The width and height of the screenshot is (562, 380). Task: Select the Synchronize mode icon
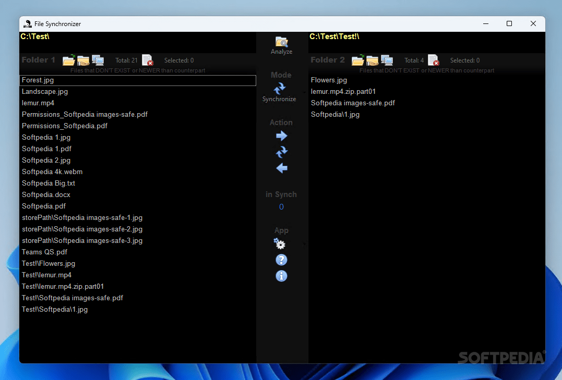(x=280, y=88)
